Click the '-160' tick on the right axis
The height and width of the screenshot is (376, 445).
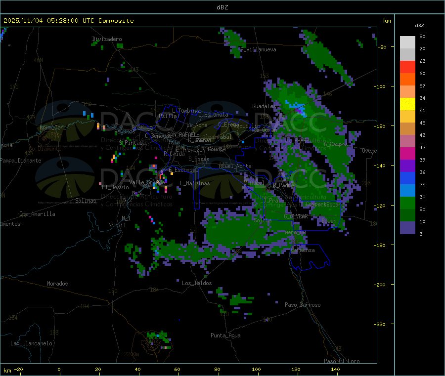pyautogui.click(x=380, y=206)
